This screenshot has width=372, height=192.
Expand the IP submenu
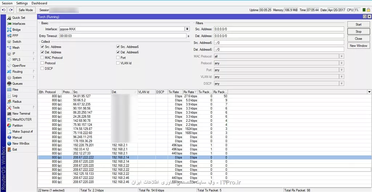(x=34, y=54)
